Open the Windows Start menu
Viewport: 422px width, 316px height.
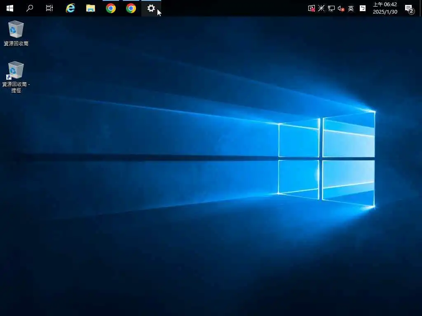click(x=10, y=8)
